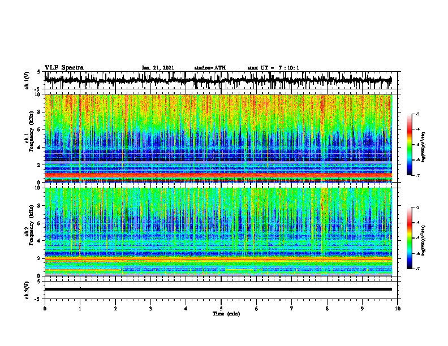Click the time axis tick label '7'
The width and height of the screenshot is (448, 346).
(292, 309)
